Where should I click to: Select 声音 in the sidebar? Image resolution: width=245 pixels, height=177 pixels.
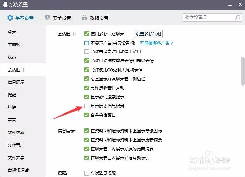(x=23, y=120)
